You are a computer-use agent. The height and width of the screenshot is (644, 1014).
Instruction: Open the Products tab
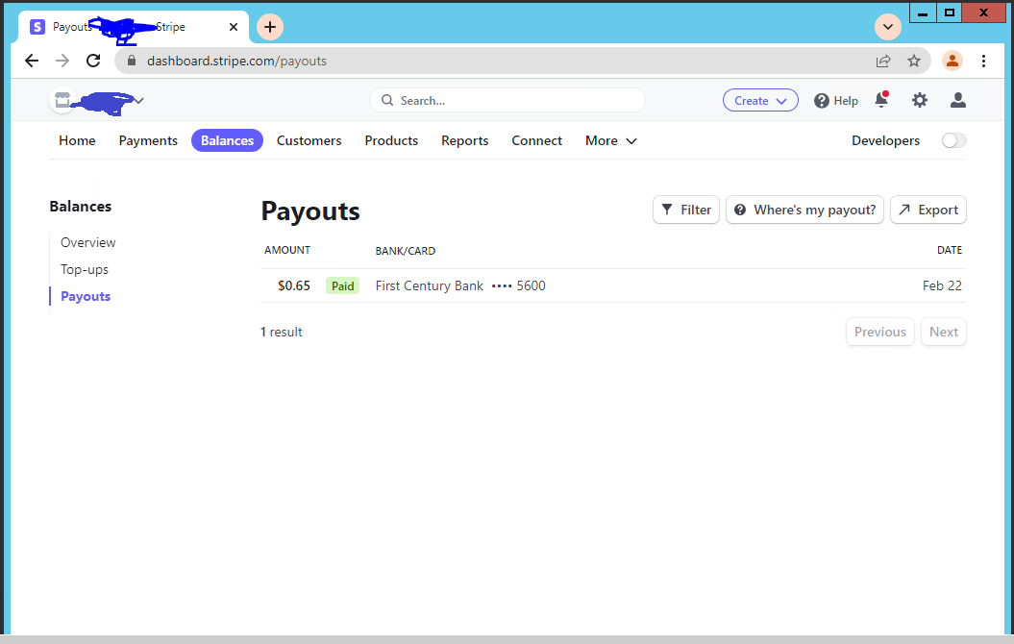[x=391, y=140]
